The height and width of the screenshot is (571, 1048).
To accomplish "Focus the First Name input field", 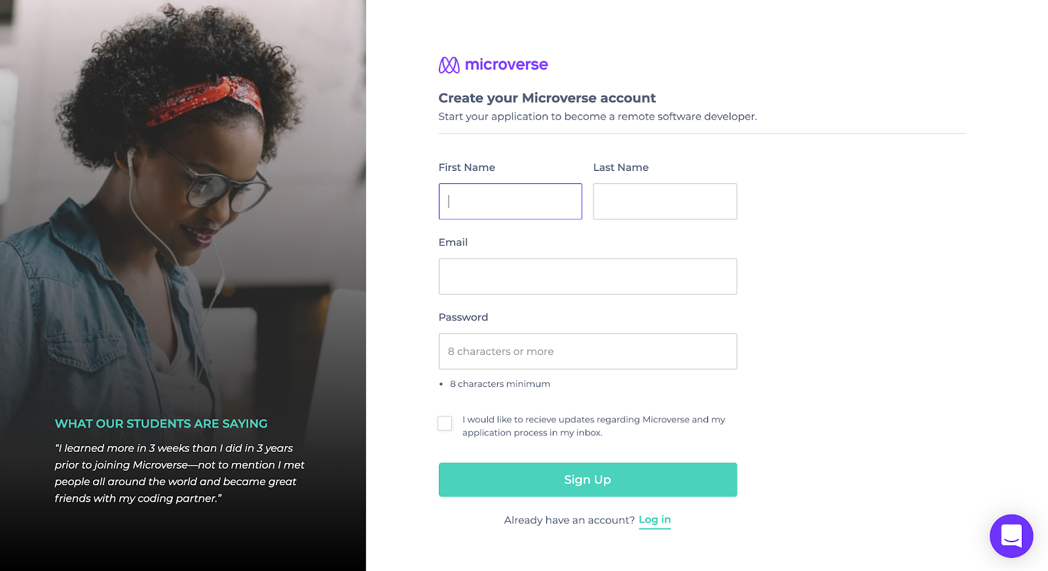I will 510,201.
